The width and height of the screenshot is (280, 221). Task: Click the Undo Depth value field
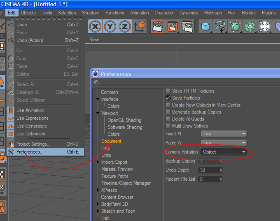pos(210,170)
